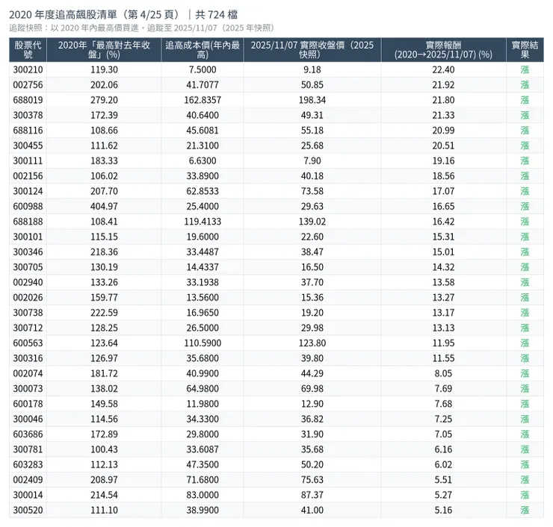Viewport: 553px width, 527px height.
Task: Click the 8.05 return value
Action: click(443, 373)
